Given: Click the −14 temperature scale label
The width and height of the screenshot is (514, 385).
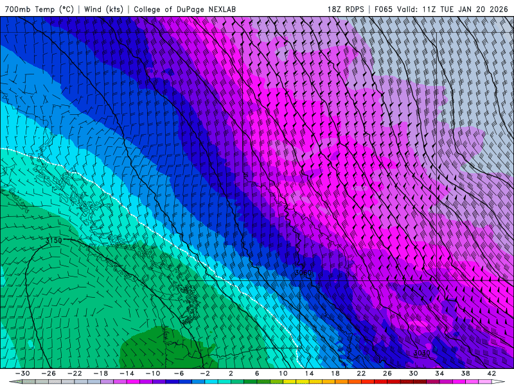Looking at the screenshot, I should (x=127, y=373).
